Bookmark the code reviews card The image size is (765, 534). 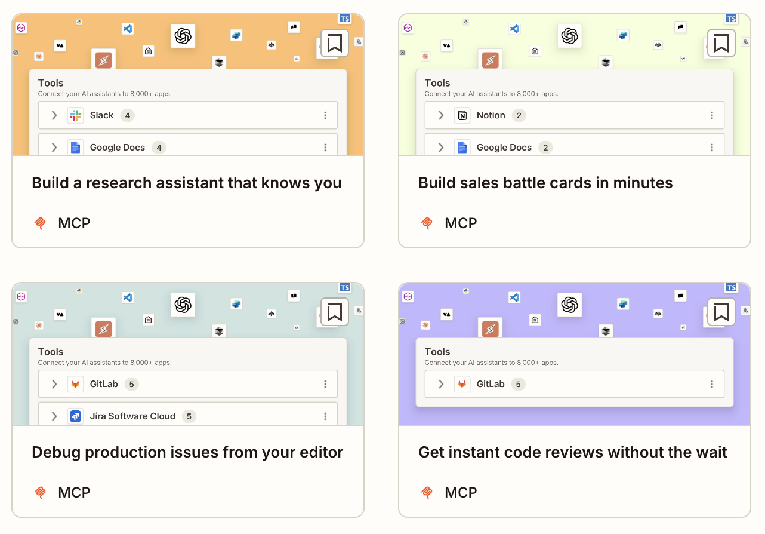720,312
